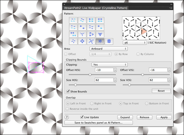Expand the Area dropdown showing Artboard

(x=108, y=49)
